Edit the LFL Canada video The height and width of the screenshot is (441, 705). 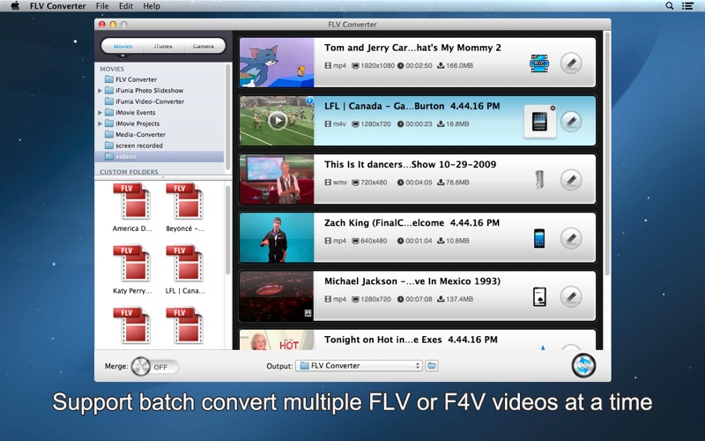coord(571,122)
